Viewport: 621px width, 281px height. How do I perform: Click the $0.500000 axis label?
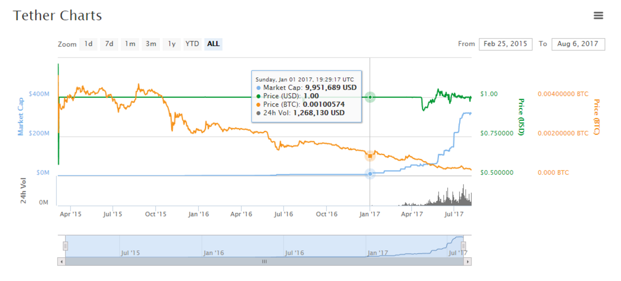click(497, 173)
